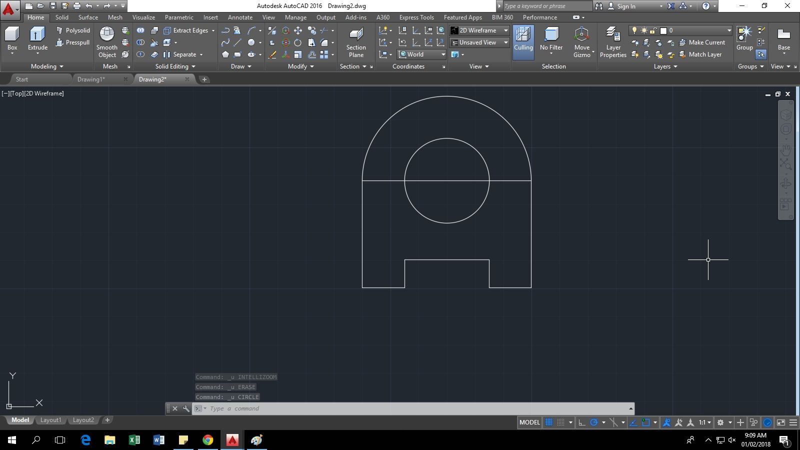Click the keyword search box in title bar
The width and height of the screenshot is (800, 450).
pyautogui.click(x=546, y=6)
